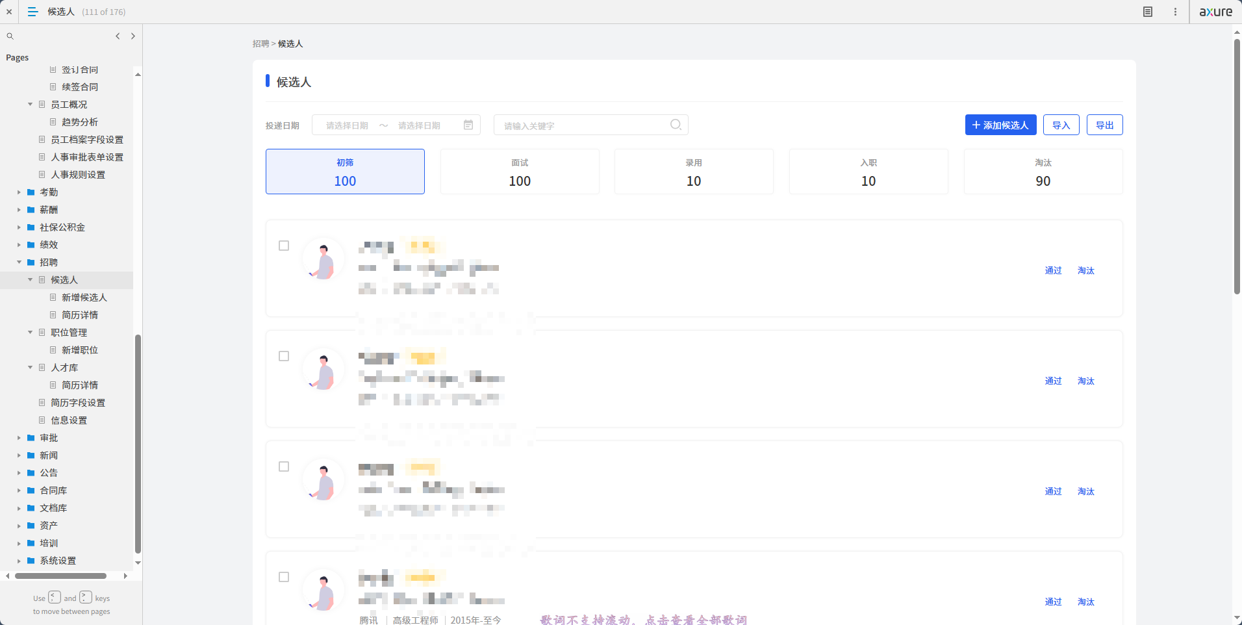The image size is (1242, 625).
Task: Click 通过 for the first candidate
Action: point(1053,270)
